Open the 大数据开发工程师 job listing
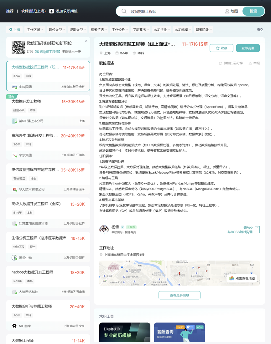Image resolution: width=271 pixels, height=344 pixels. pyautogui.click(x=48, y=110)
